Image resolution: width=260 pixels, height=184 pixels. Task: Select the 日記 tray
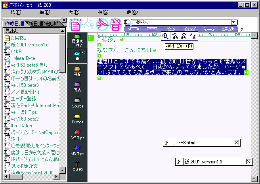pyautogui.click(x=77, y=72)
